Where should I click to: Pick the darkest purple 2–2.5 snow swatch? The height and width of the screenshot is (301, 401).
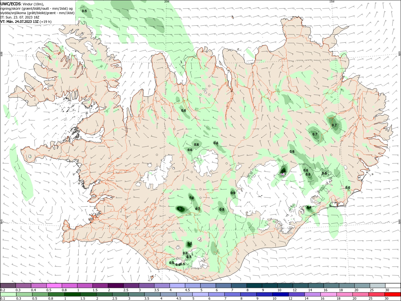click(x=116, y=286)
